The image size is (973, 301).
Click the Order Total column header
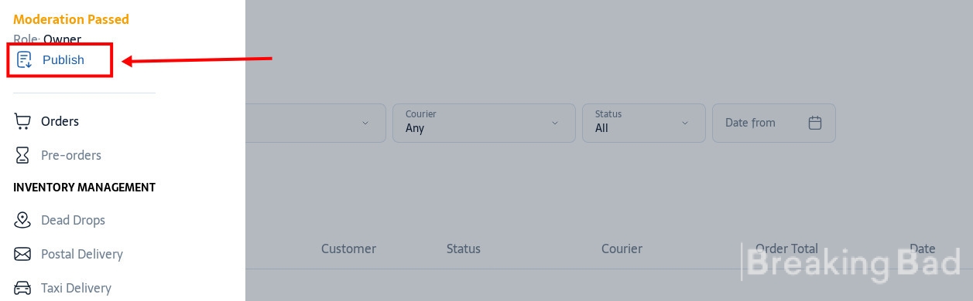[786, 249]
